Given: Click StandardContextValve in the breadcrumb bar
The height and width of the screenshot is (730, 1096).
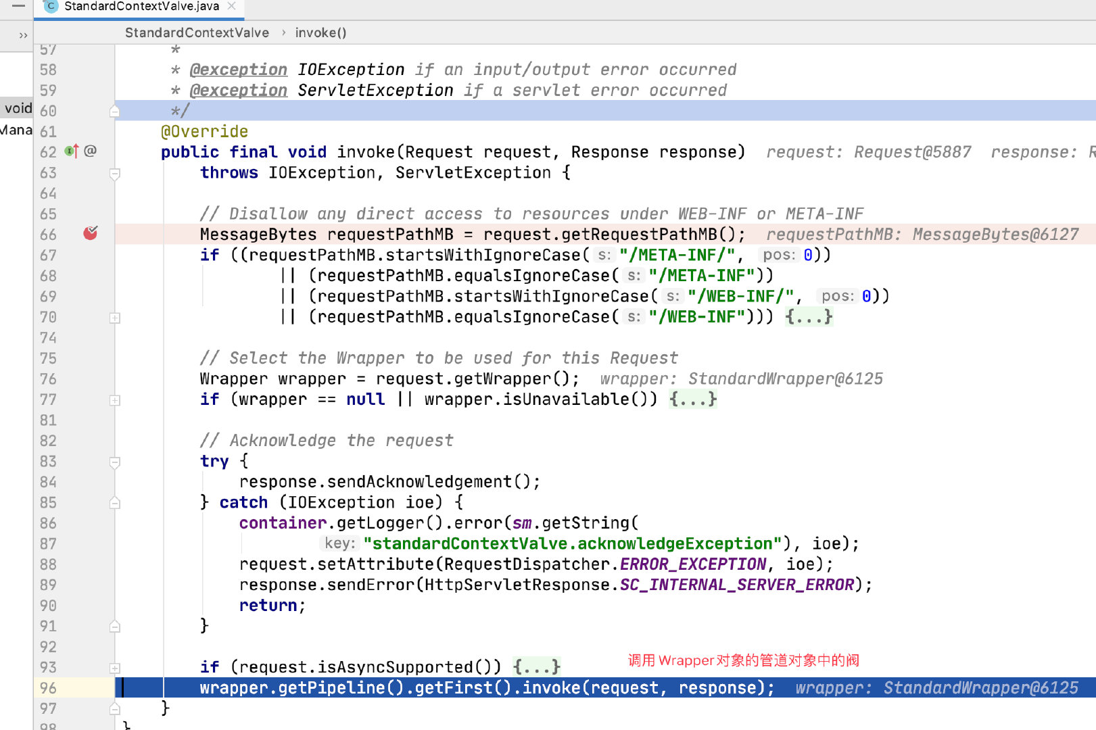Looking at the screenshot, I should tap(197, 32).
